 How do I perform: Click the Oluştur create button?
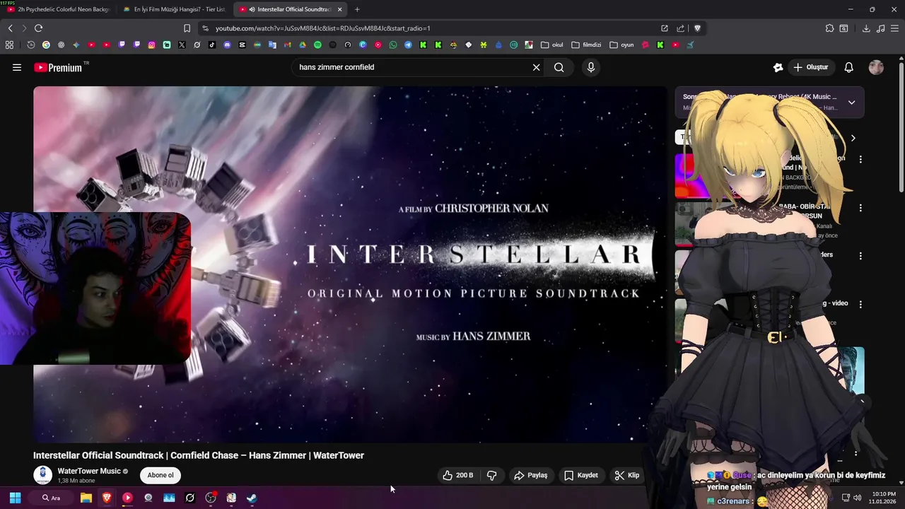pyautogui.click(x=810, y=67)
